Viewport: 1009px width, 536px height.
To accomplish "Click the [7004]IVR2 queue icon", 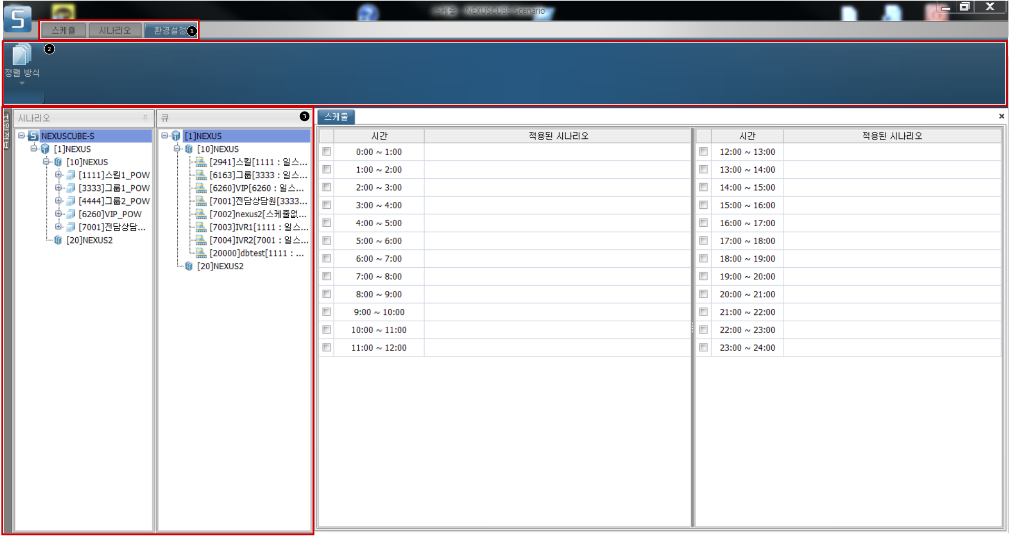I will tap(201, 240).
